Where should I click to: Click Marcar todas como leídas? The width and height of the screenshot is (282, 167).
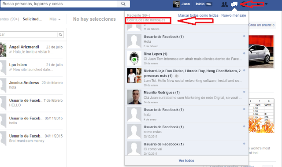(198, 15)
